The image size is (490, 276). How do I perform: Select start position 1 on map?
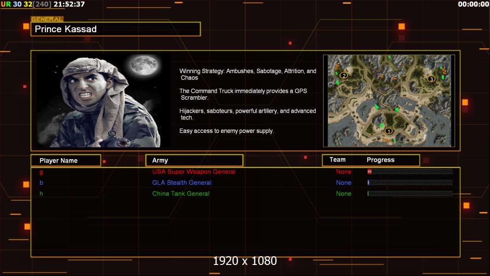click(389, 131)
